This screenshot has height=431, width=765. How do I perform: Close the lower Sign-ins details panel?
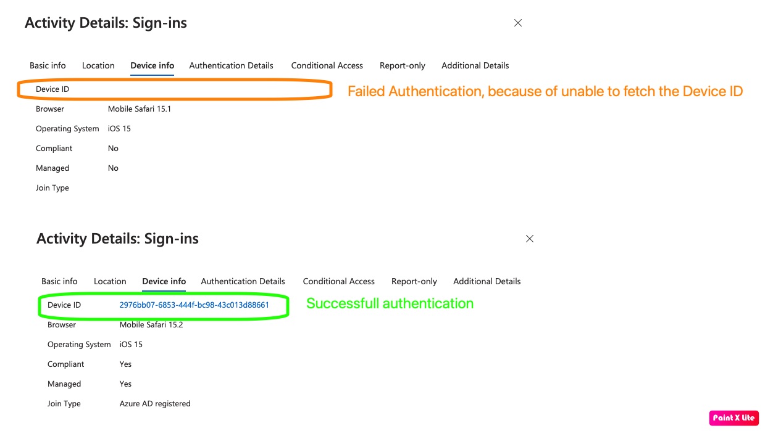point(529,239)
